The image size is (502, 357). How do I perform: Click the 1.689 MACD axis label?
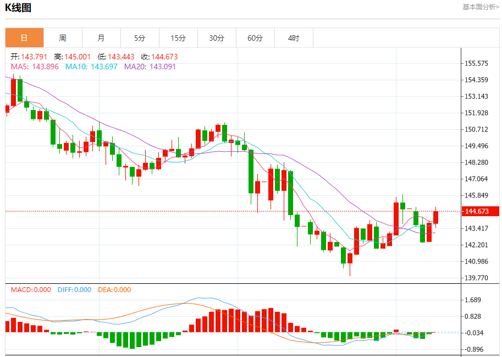(473, 300)
